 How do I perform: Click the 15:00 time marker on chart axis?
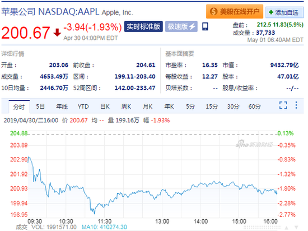pyautogui.click(x=239, y=221)
